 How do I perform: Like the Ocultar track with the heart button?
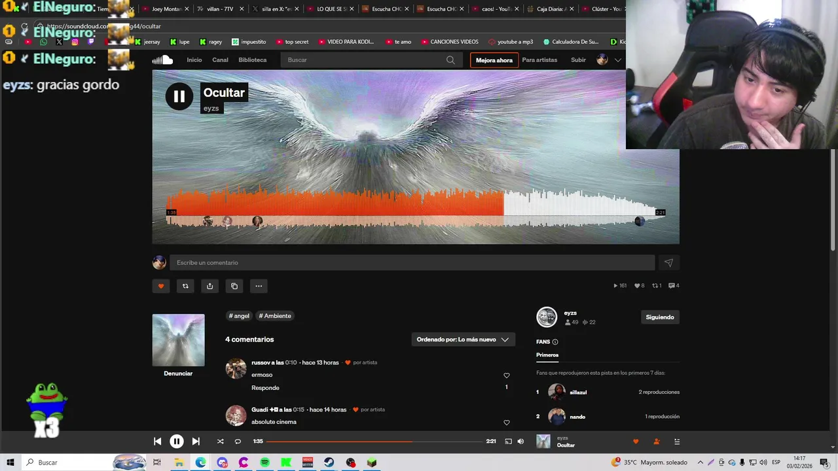tap(161, 286)
